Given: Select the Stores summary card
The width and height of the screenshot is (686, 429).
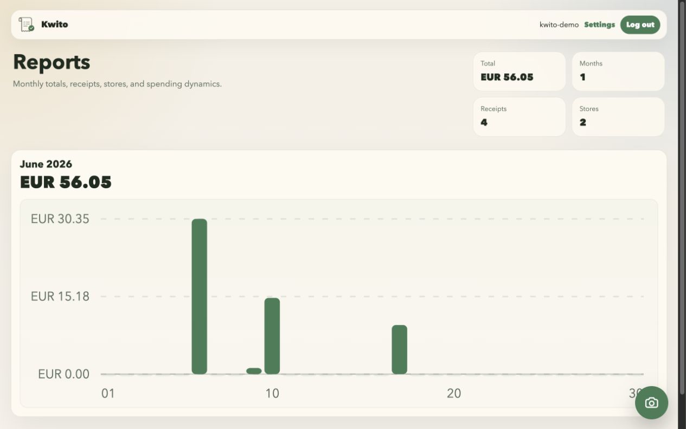Looking at the screenshot, I should pos(618,117).
